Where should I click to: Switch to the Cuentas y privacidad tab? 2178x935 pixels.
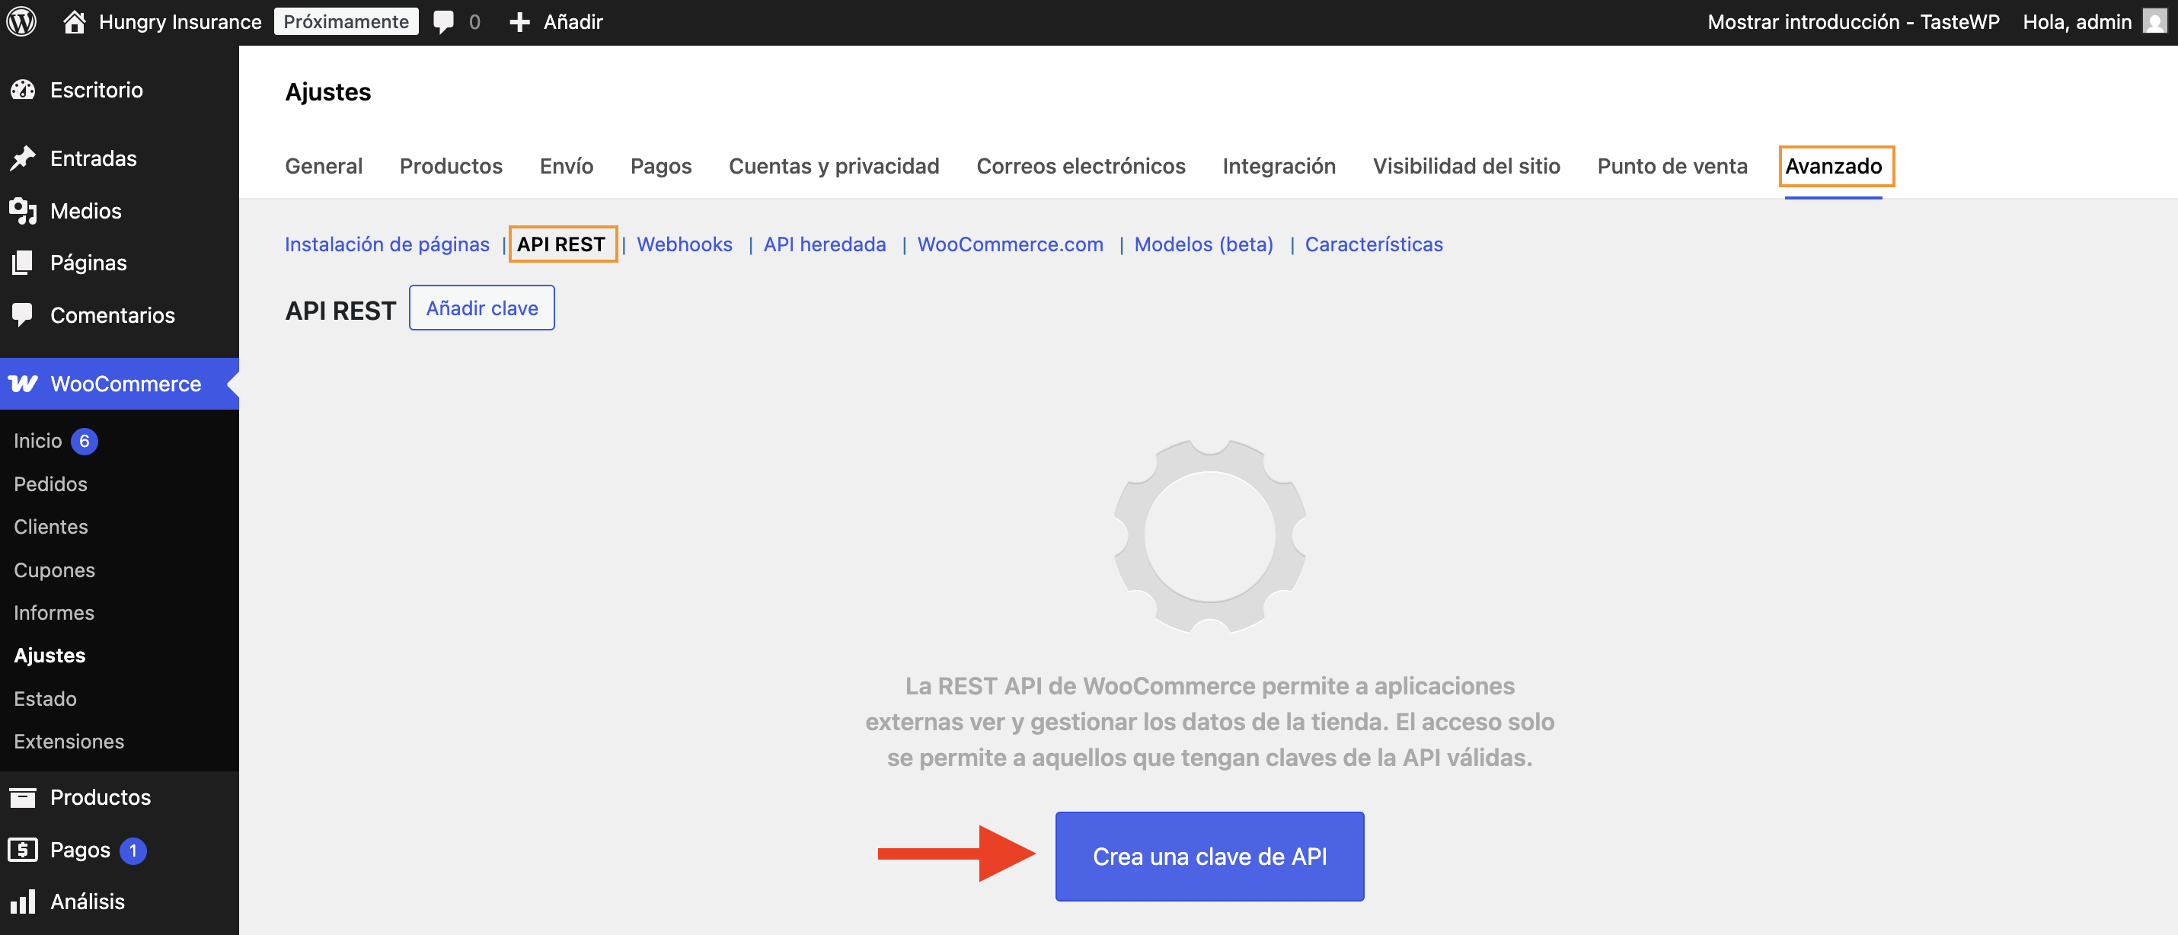(x=834, y=166)
